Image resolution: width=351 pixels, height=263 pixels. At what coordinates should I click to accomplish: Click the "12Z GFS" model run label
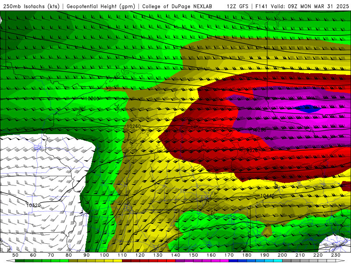(x=237, y=7)
